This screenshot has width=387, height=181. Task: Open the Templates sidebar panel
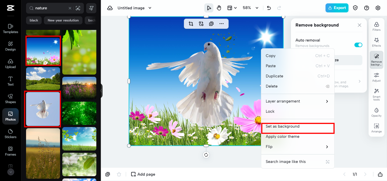point(10,29)
